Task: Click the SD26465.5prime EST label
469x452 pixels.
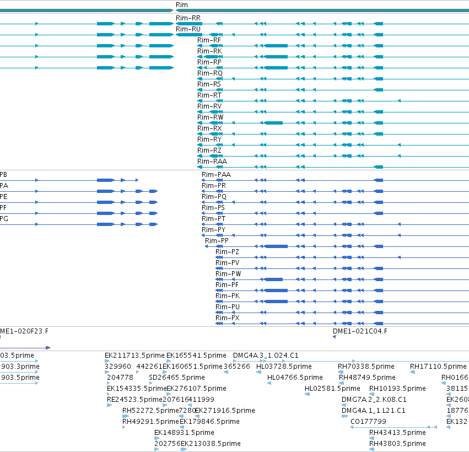Action: pos(177,378)
